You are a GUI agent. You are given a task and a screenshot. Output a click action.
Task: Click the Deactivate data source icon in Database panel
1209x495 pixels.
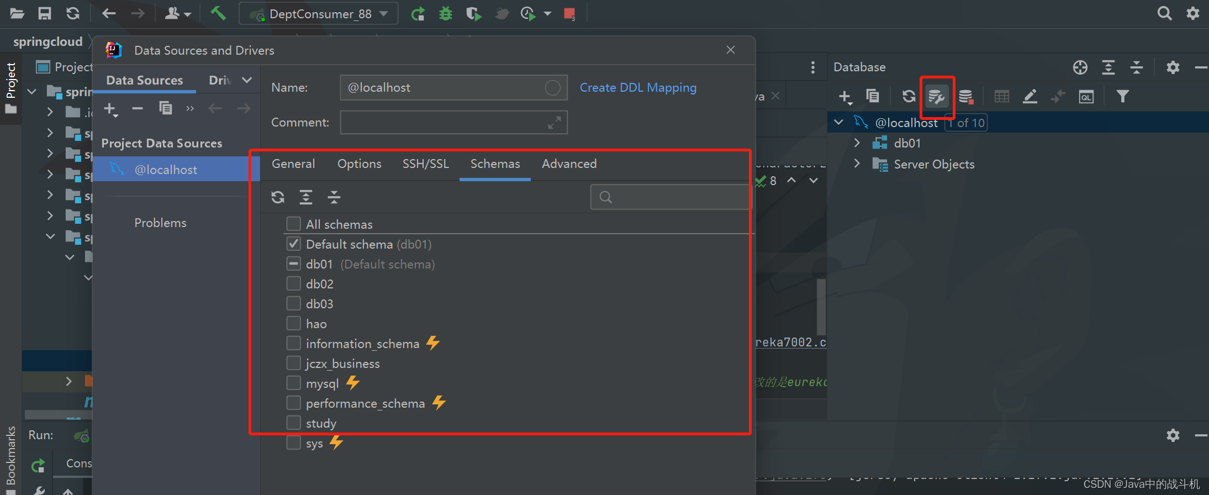tap(966, 97)
